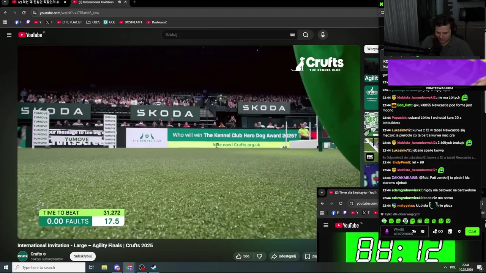This screenshot has width=486, height=273.
Task: Select the Wszystkie filter chip
Action: tap(372, 49)
